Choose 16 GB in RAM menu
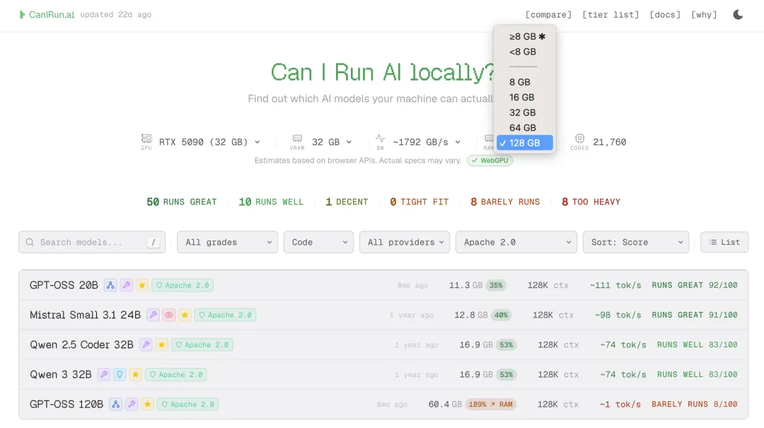764x428 pixels. pyautogui.click(x=525, y=98)
